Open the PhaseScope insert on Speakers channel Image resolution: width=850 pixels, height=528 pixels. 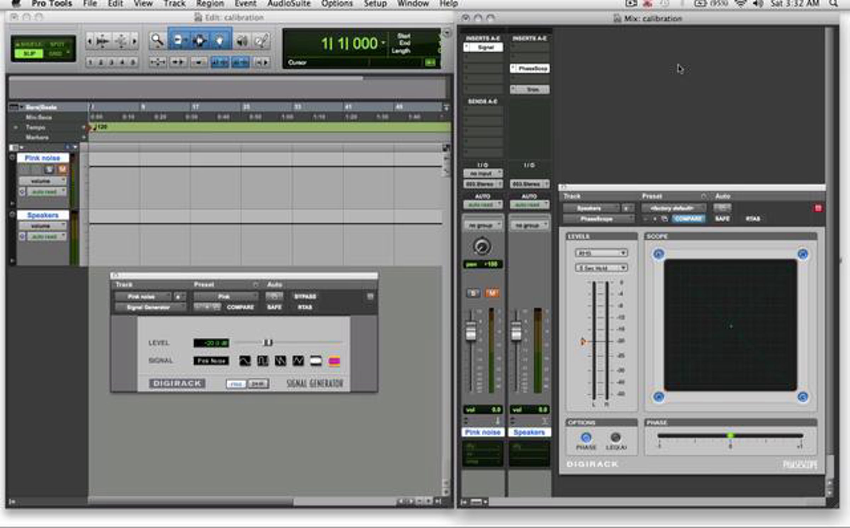[x=530, y=68]
